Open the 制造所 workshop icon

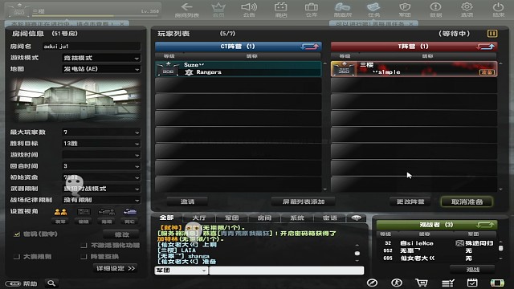(x=343, y=10)
